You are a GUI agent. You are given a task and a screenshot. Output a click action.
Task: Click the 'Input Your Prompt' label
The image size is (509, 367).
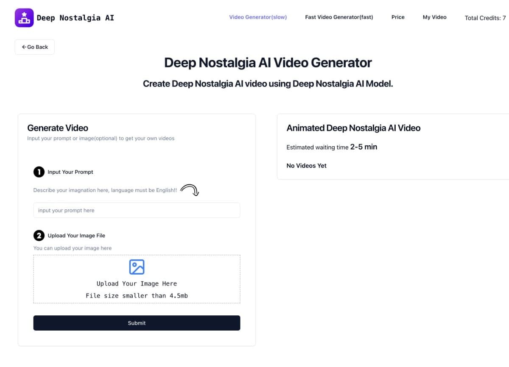point(70,172)
